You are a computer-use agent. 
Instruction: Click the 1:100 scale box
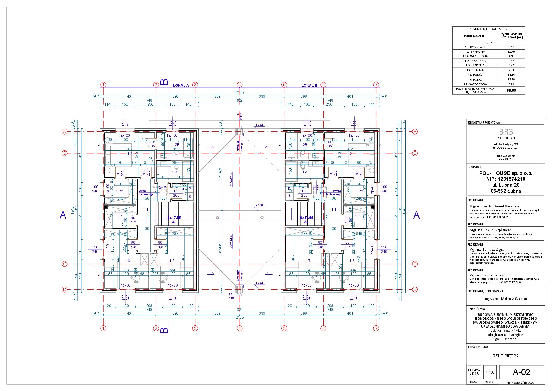pos(490,372)
